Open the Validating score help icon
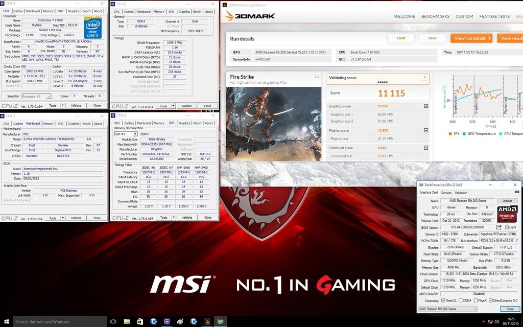 [424, 78]
